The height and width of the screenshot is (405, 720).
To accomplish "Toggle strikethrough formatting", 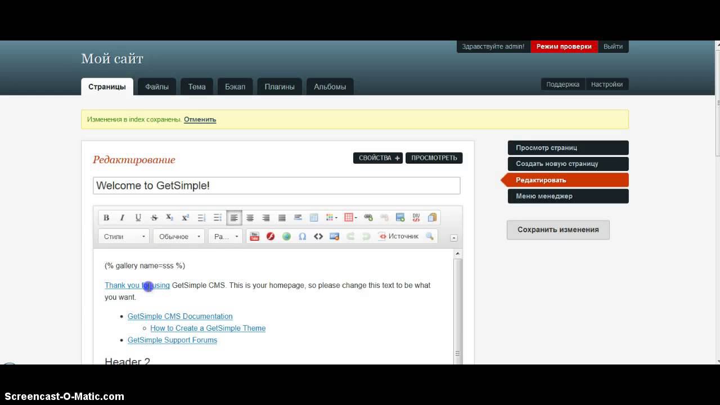I will (x=154, y=218).
